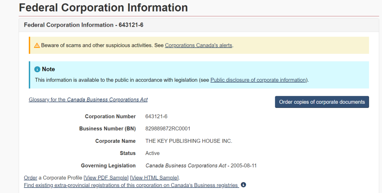Click the Governing Legislation date 2005-08-11

pyautogui.click(x=244, y=165)
